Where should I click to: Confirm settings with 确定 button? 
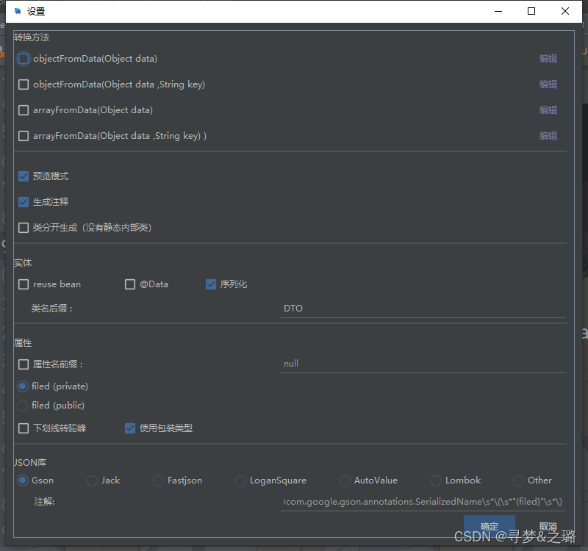click(490, 526)
